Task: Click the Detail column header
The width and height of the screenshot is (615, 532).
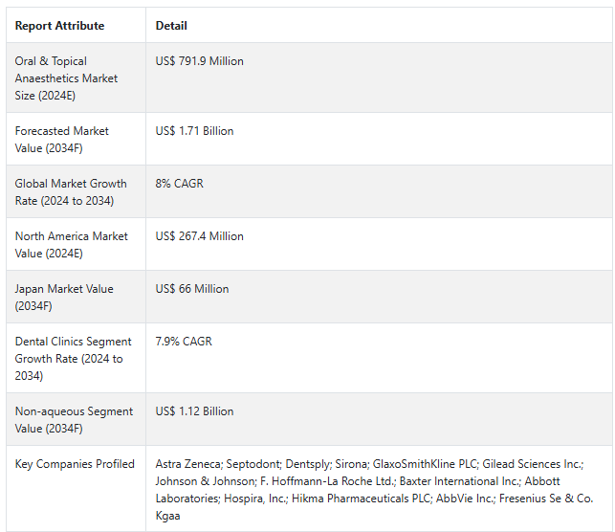Action: pyautogui.click(x=171, y=26)
